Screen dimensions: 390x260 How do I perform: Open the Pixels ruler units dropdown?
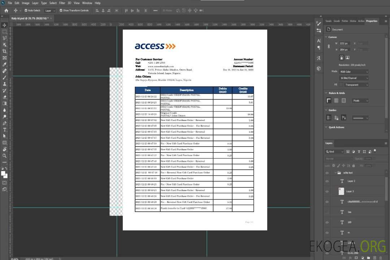click(x=360, y=101)
